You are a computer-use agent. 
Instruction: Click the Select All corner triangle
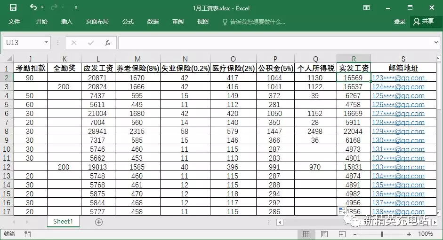coord(9,59)
